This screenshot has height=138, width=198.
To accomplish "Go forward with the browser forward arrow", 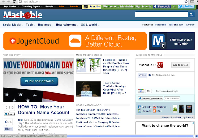I will (x=9, y=2).
